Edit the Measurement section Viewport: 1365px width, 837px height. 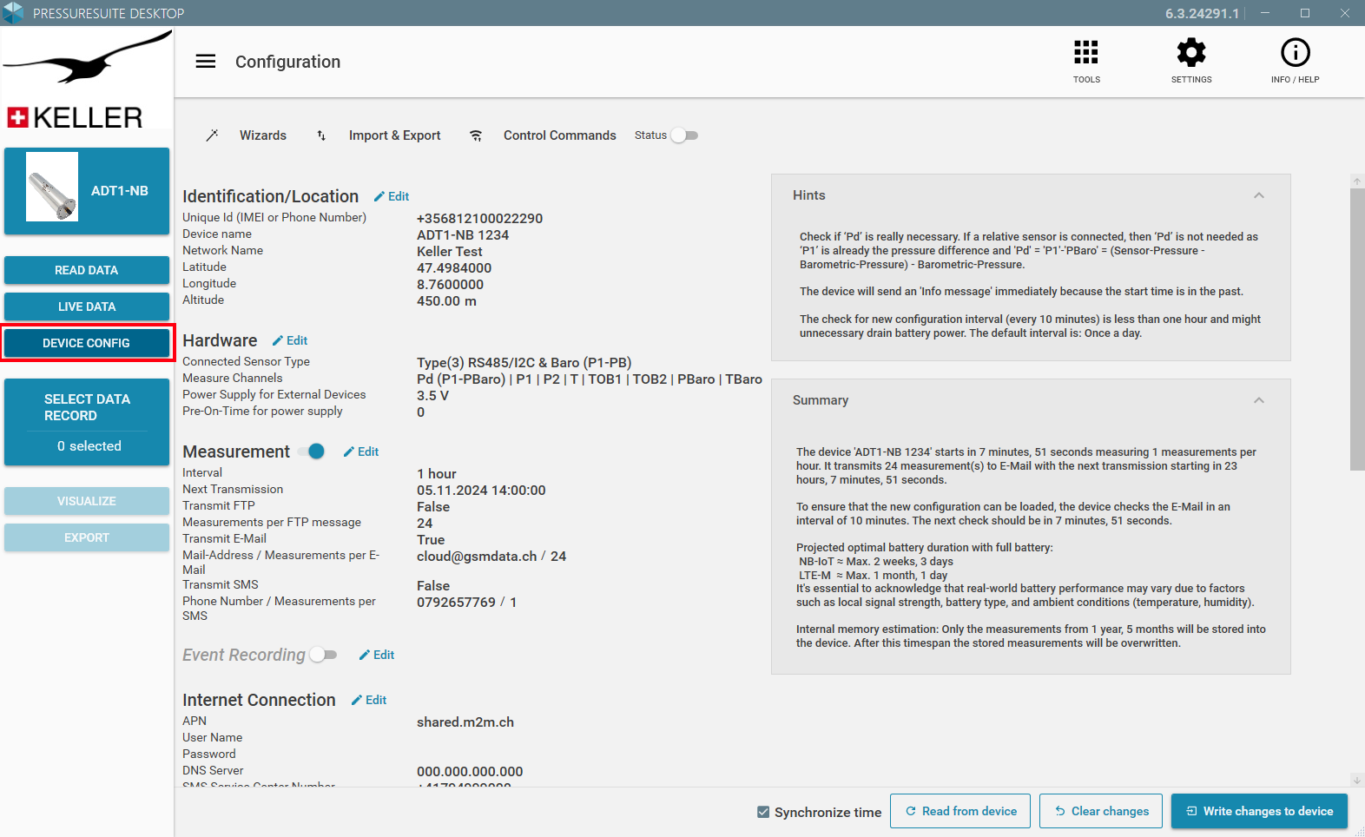pos(361,451)
